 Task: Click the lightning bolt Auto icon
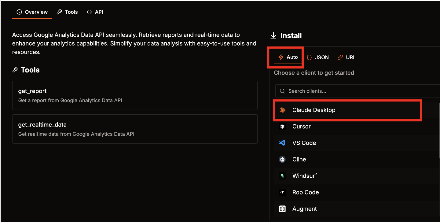tap(281, 57)
